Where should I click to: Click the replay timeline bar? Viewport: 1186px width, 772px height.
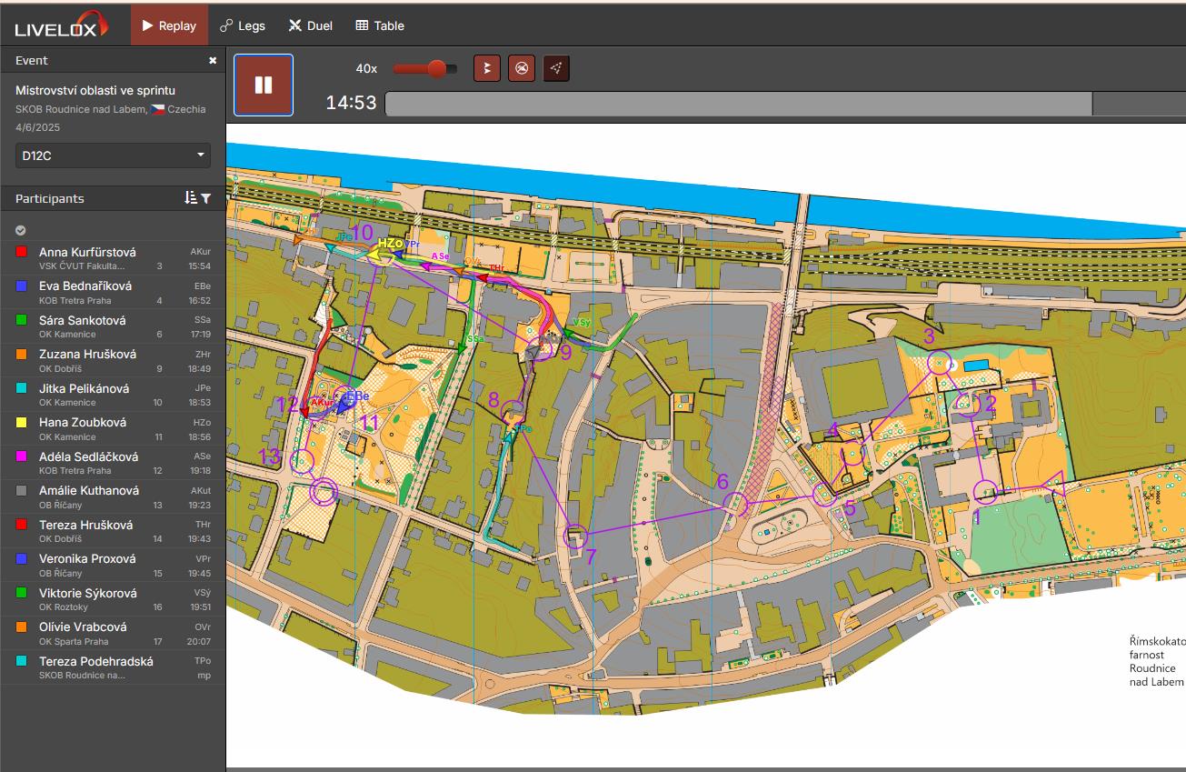[x=736, y=104]
